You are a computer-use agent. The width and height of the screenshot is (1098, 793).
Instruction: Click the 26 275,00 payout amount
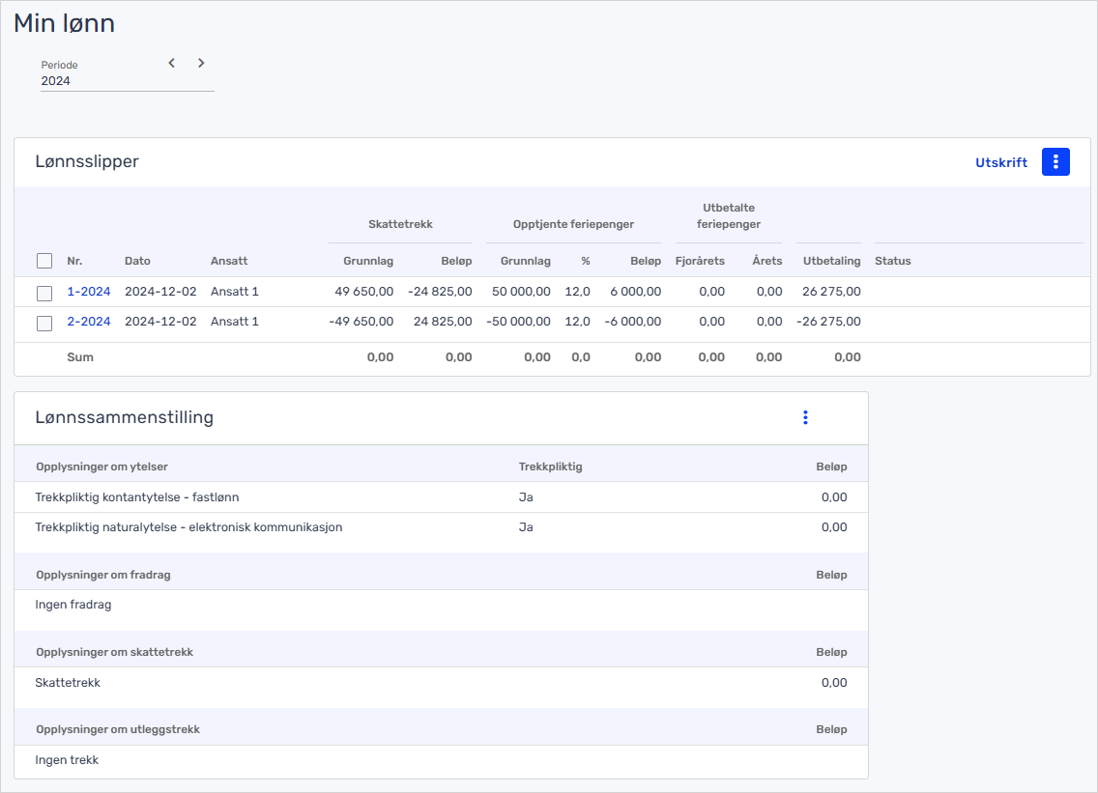pyautogui.click(x=831, y=291)
